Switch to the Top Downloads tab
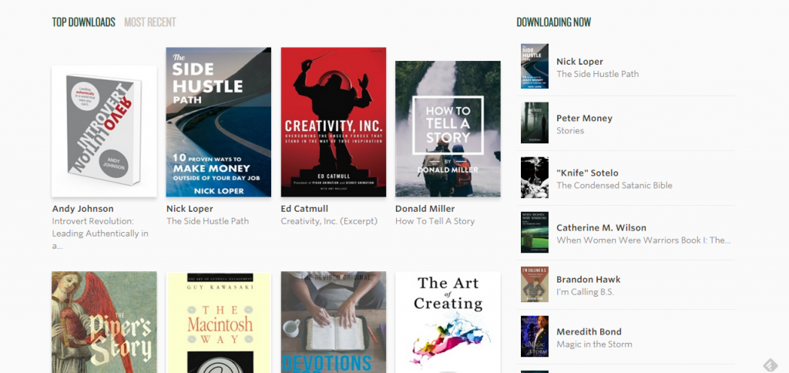The image size is (789, 373). point(83,22)
